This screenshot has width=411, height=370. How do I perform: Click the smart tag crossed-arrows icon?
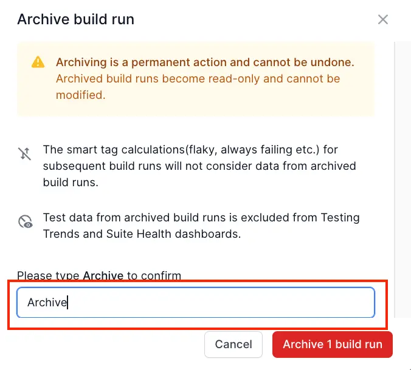click(x=25, y=153)
